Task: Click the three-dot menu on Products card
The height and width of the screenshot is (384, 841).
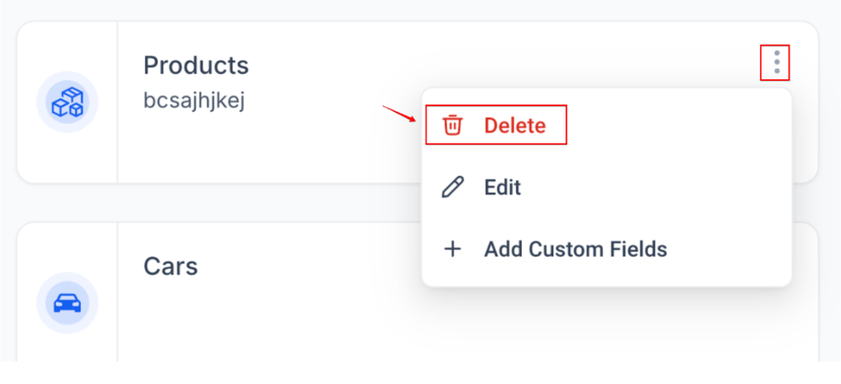Action: click(x=776, y=62)
